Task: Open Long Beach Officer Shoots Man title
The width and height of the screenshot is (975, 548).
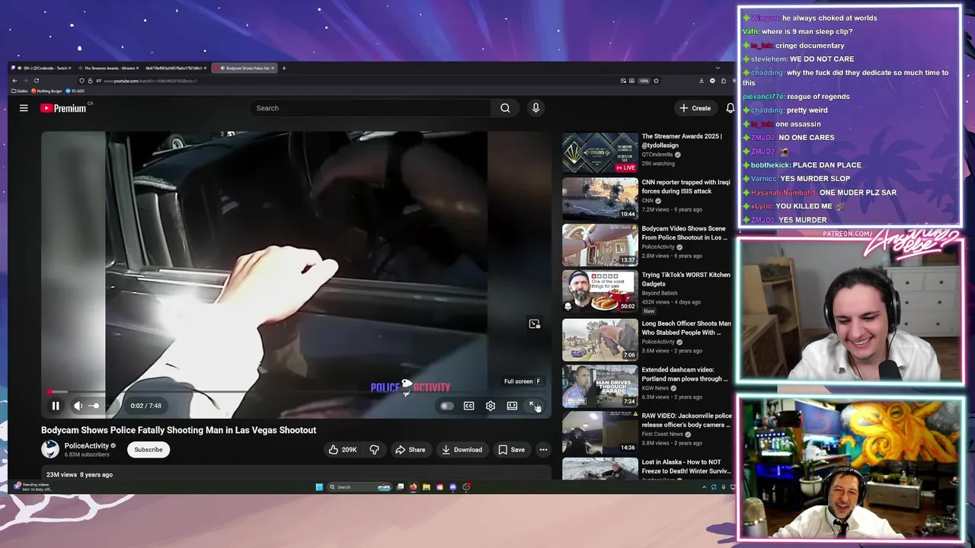Action: click(x=686, y=328)
